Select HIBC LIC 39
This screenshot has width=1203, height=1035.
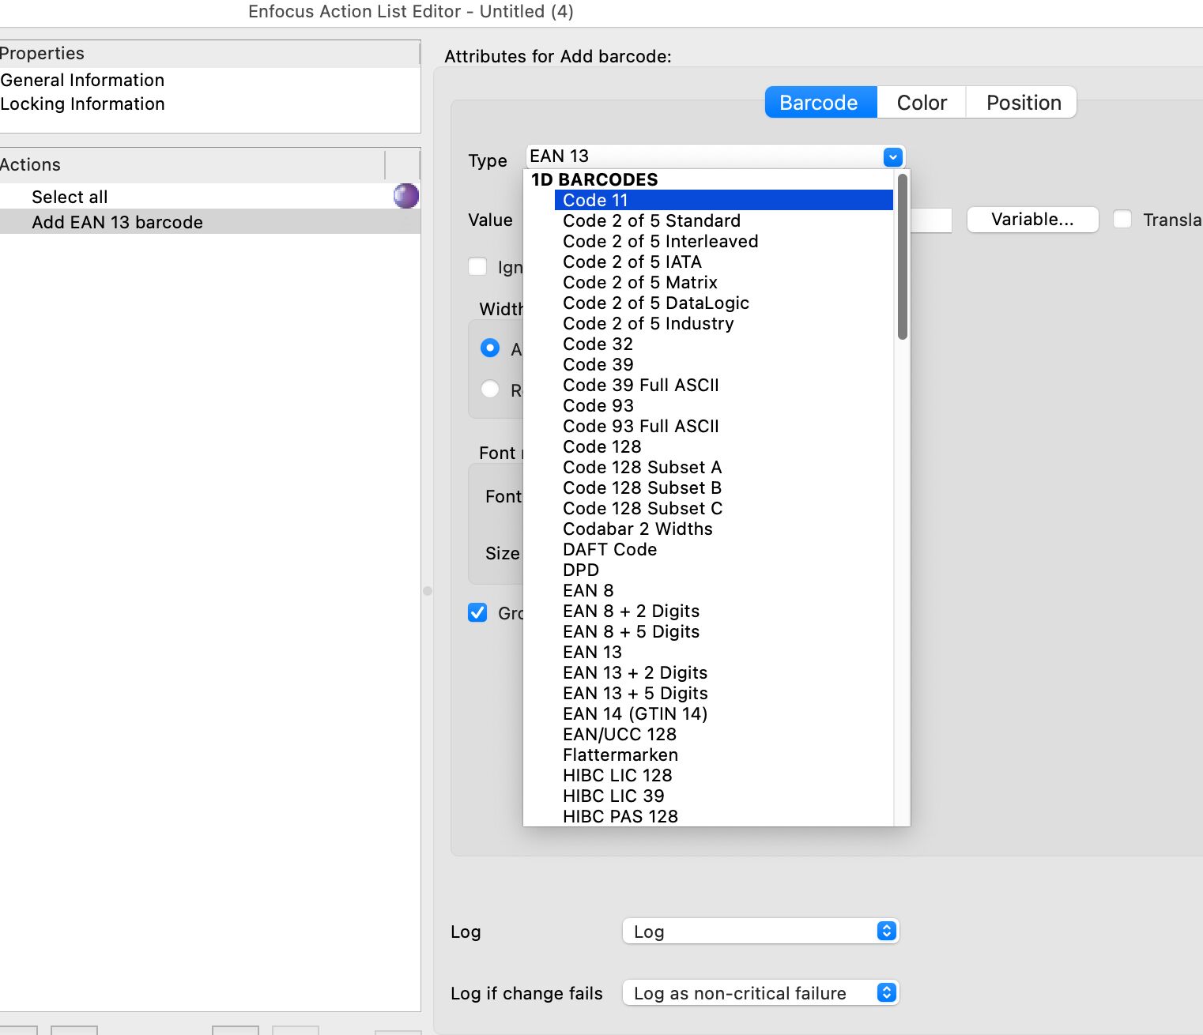click(613, 796)
